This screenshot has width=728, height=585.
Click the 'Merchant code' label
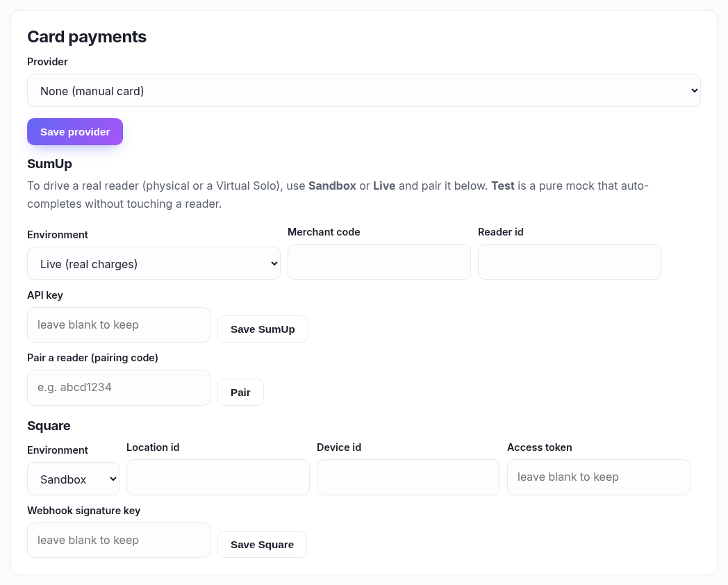pos(324,231)
